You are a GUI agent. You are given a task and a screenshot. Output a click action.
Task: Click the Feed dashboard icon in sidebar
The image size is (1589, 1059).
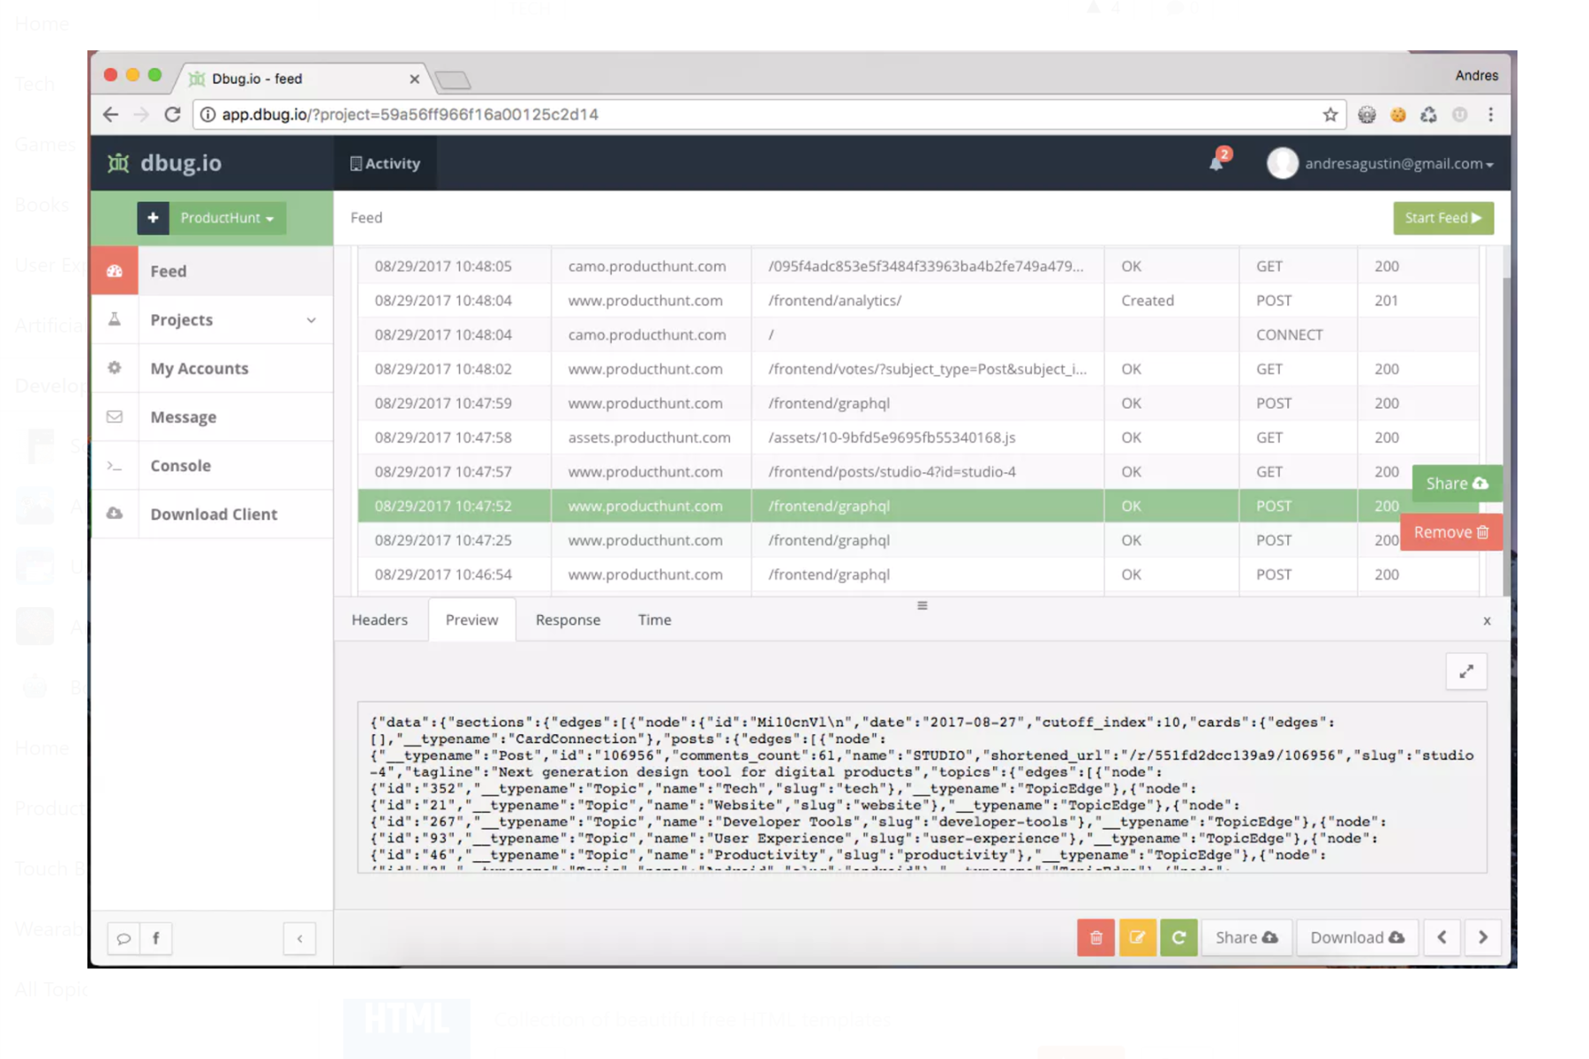(x=115, y=271)
